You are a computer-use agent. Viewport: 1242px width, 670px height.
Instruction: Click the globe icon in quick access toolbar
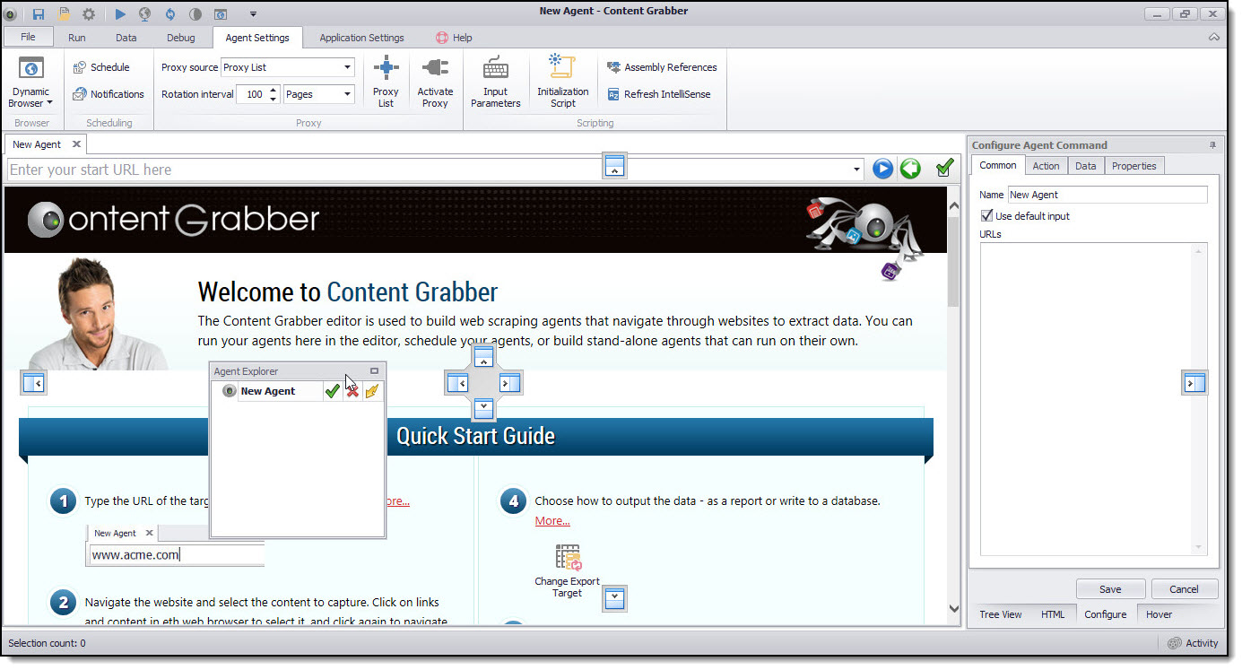pyautogui.click(x=144, y=13)
